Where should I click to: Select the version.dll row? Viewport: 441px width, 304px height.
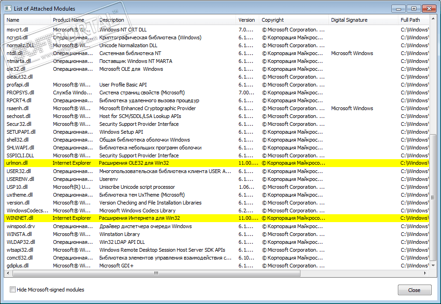(x=217, y=203)
